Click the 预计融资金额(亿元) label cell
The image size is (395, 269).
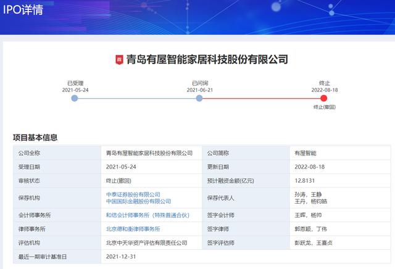pyautogui.click(x=246, y=181)
